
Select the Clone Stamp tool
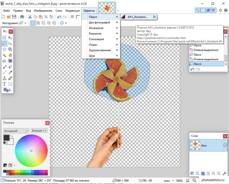[5, 78]
